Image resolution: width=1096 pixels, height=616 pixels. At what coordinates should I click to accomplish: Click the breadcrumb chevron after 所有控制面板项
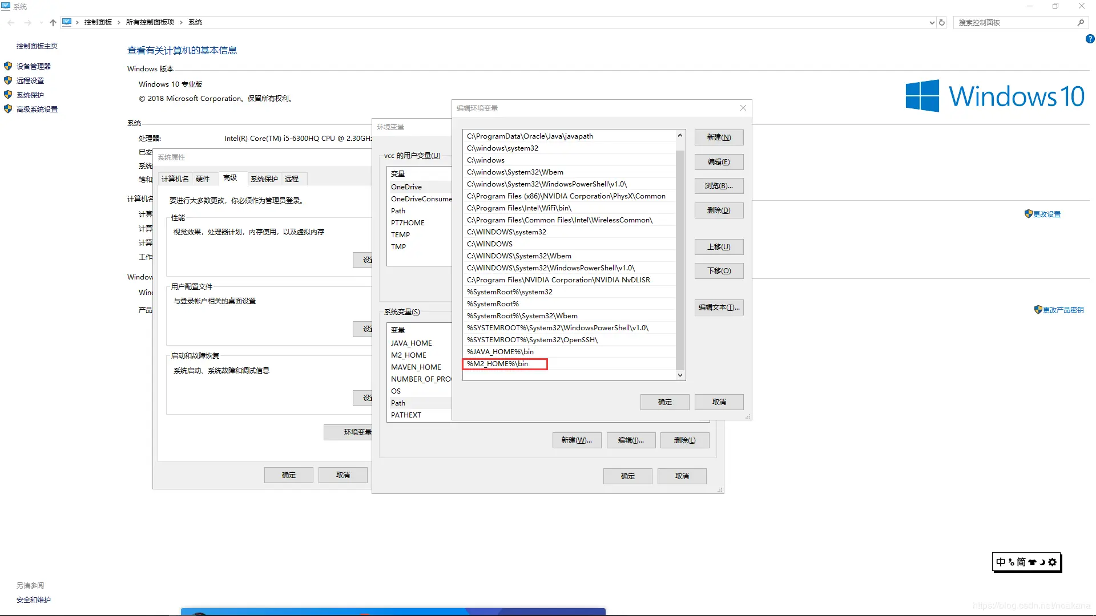click(181, 23)
